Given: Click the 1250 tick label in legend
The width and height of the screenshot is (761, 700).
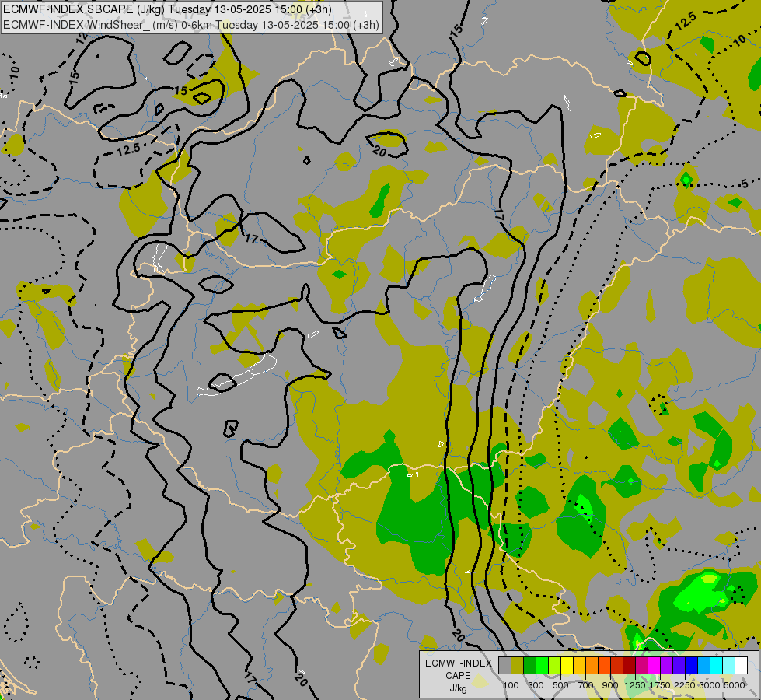Looking at the screenshot, I should point(635,685).
